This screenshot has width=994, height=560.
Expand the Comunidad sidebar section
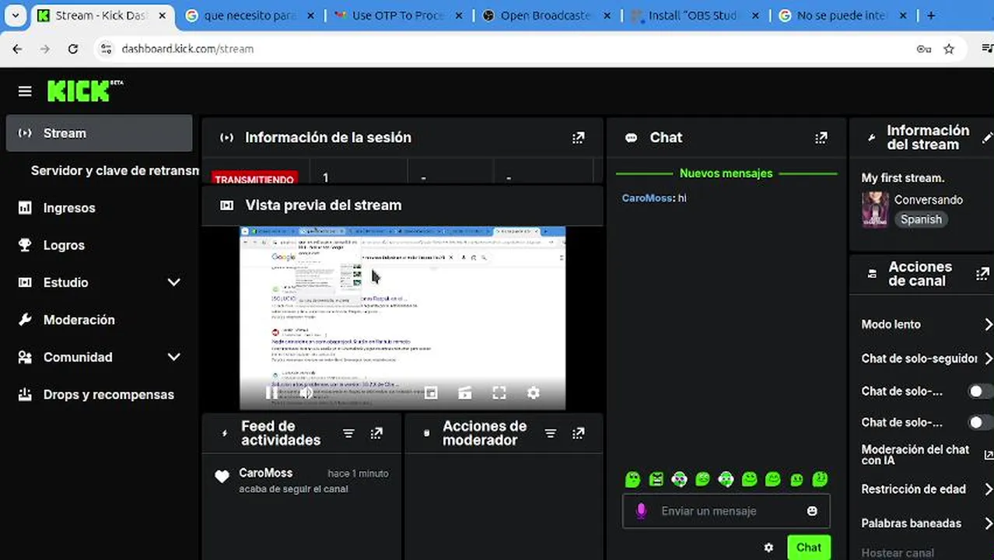(x=173, y=357)
